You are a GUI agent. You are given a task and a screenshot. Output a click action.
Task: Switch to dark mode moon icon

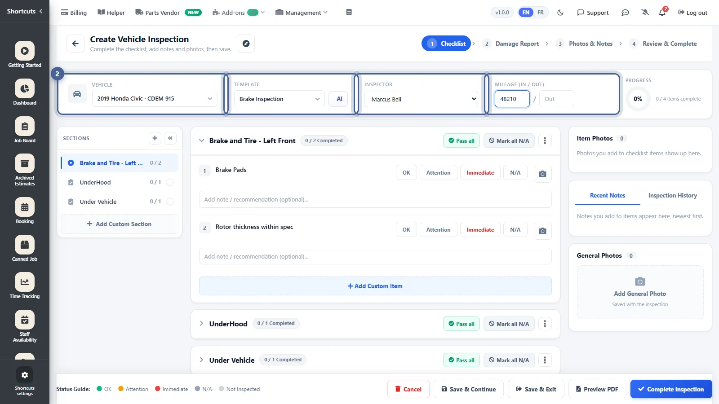click(x=560, y=13)
